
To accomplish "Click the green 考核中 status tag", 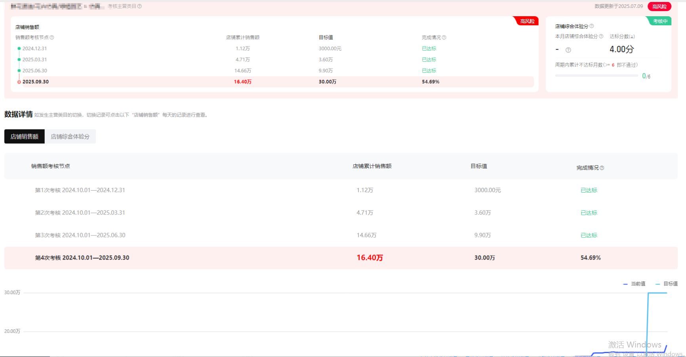I will [660, 21].
